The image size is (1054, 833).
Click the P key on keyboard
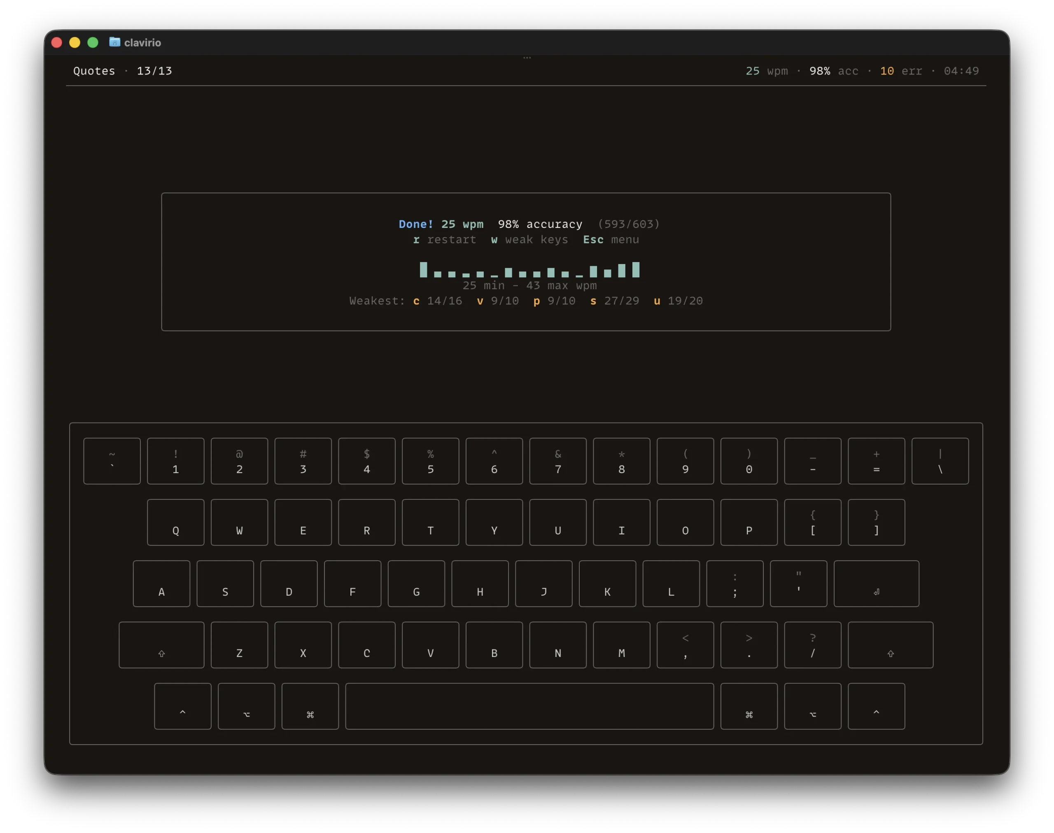click(749, 522)
